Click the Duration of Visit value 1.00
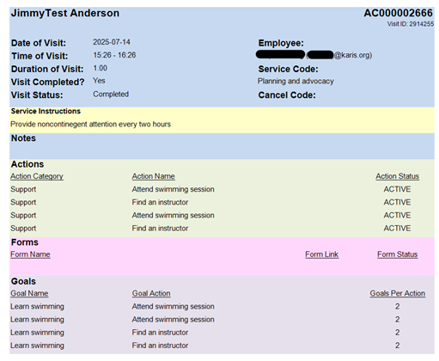Image resolution: width=439 pixels, height=361 pixels. pos(101,68)
